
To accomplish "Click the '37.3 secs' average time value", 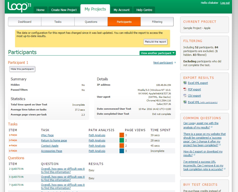I will (x=80, y=110).
